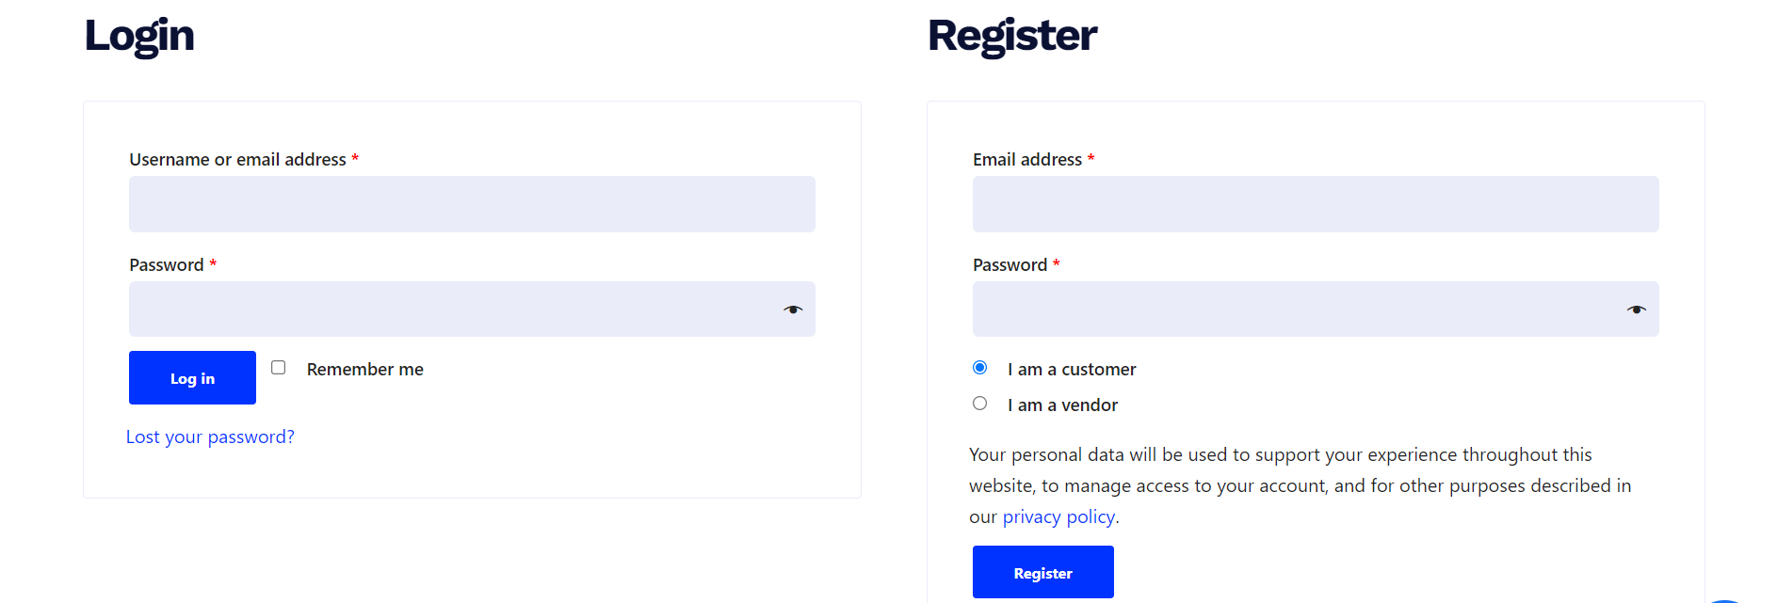This screenshot has width=1777, height=603.
Task: Show password in the Login form
Action: click(793, 309)
